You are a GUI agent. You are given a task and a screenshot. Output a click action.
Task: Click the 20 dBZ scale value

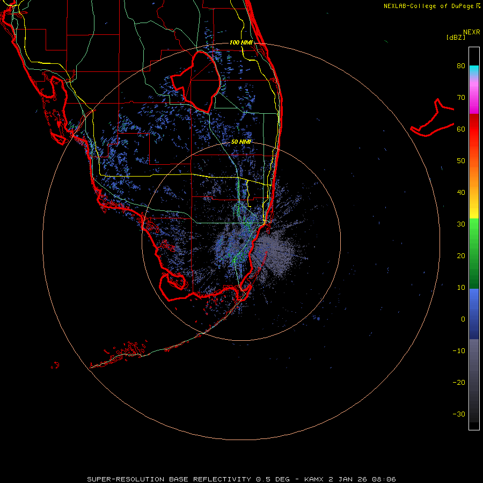click(x=461, y=256)
